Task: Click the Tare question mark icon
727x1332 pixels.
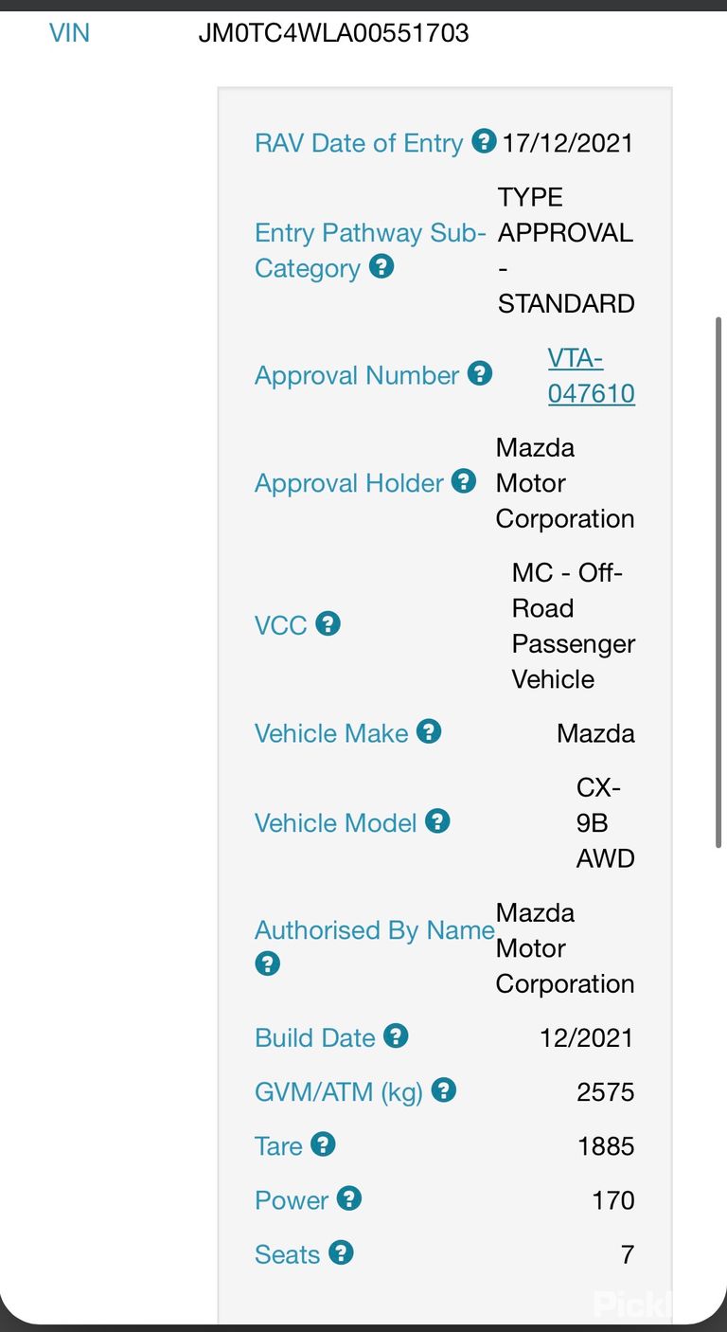Action: 323,1143
